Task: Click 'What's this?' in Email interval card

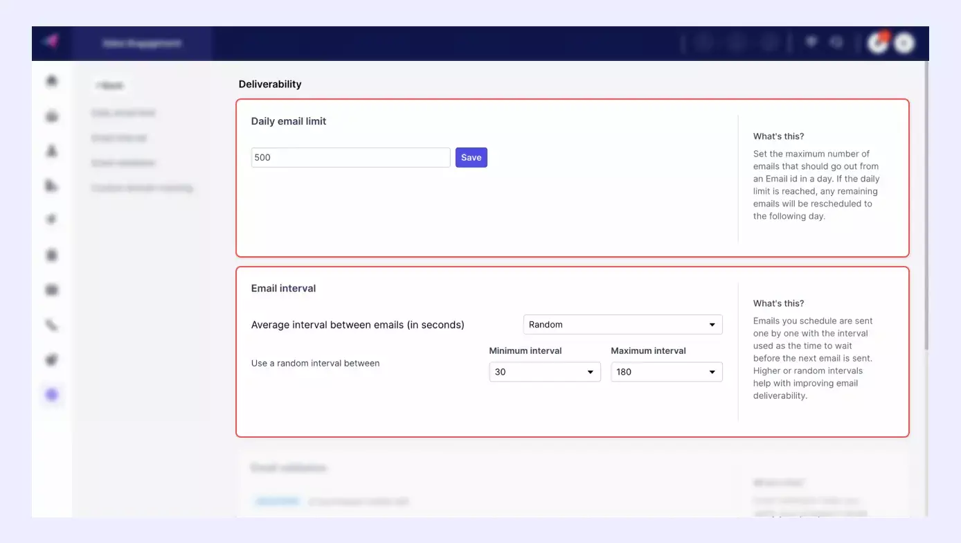Action: pyautogui.click(x=779, y=303)
